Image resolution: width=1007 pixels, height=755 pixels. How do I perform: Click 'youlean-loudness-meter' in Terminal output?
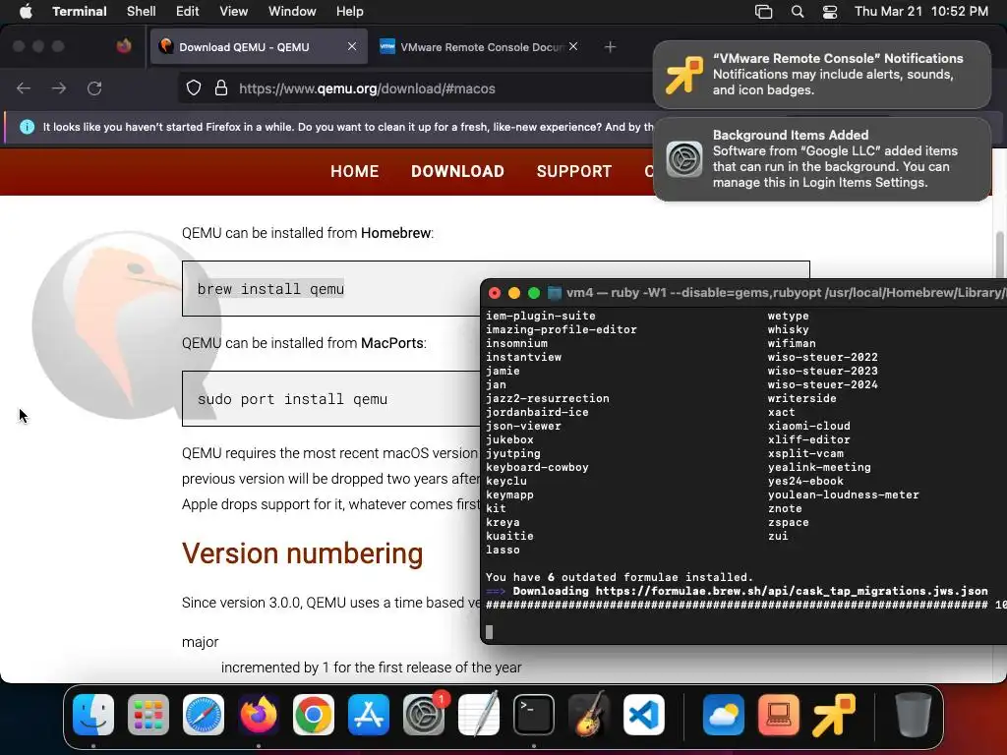pos(843,495)
